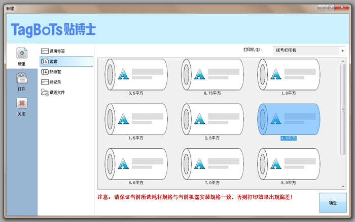Choose the 8.0平方 tube template
This screenshot has width=355, height=222.
[x=289, y=164]
